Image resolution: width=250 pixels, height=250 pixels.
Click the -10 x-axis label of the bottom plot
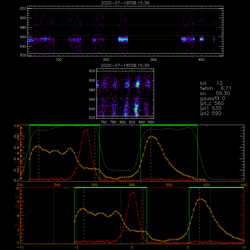coord(20,247)
